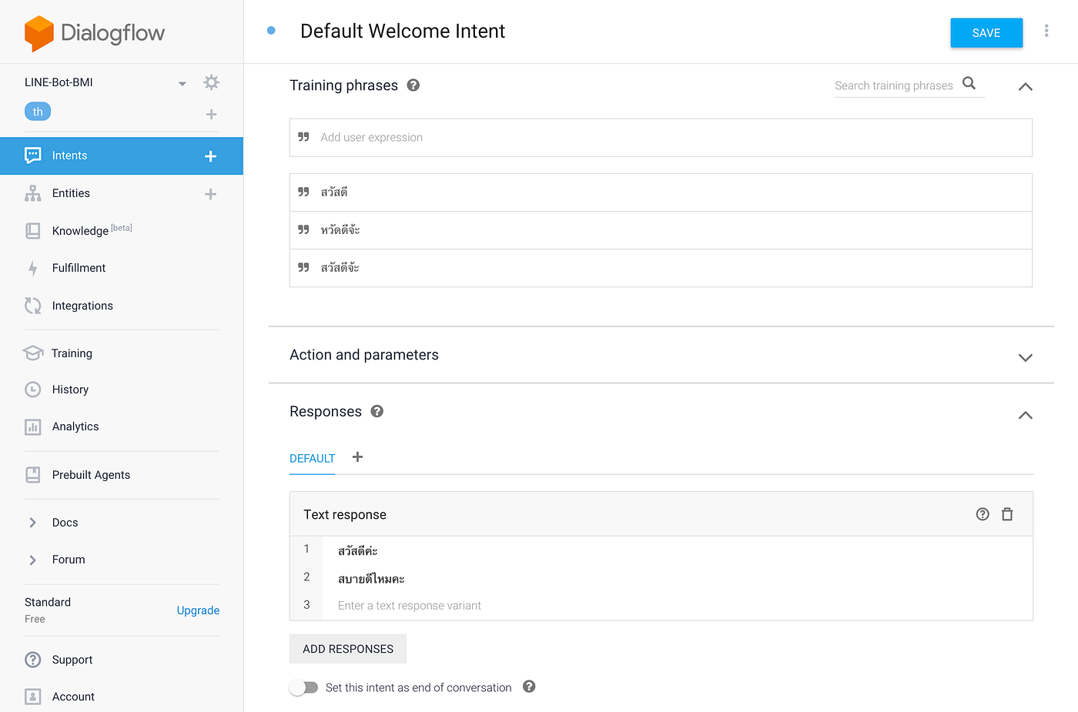Enable Set this intent as end of conversation

303,687
